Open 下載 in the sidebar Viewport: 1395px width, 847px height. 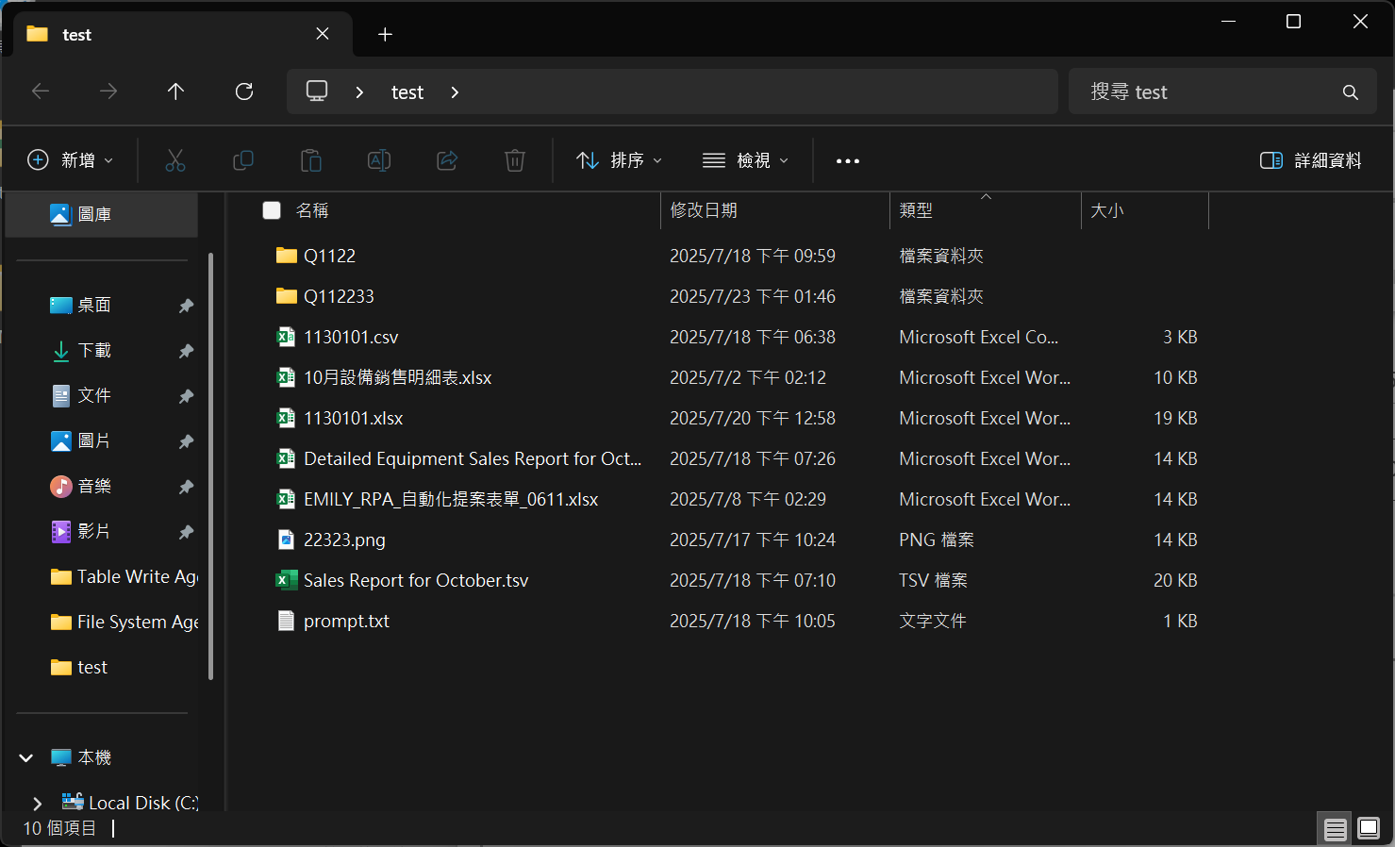(94, 351)
